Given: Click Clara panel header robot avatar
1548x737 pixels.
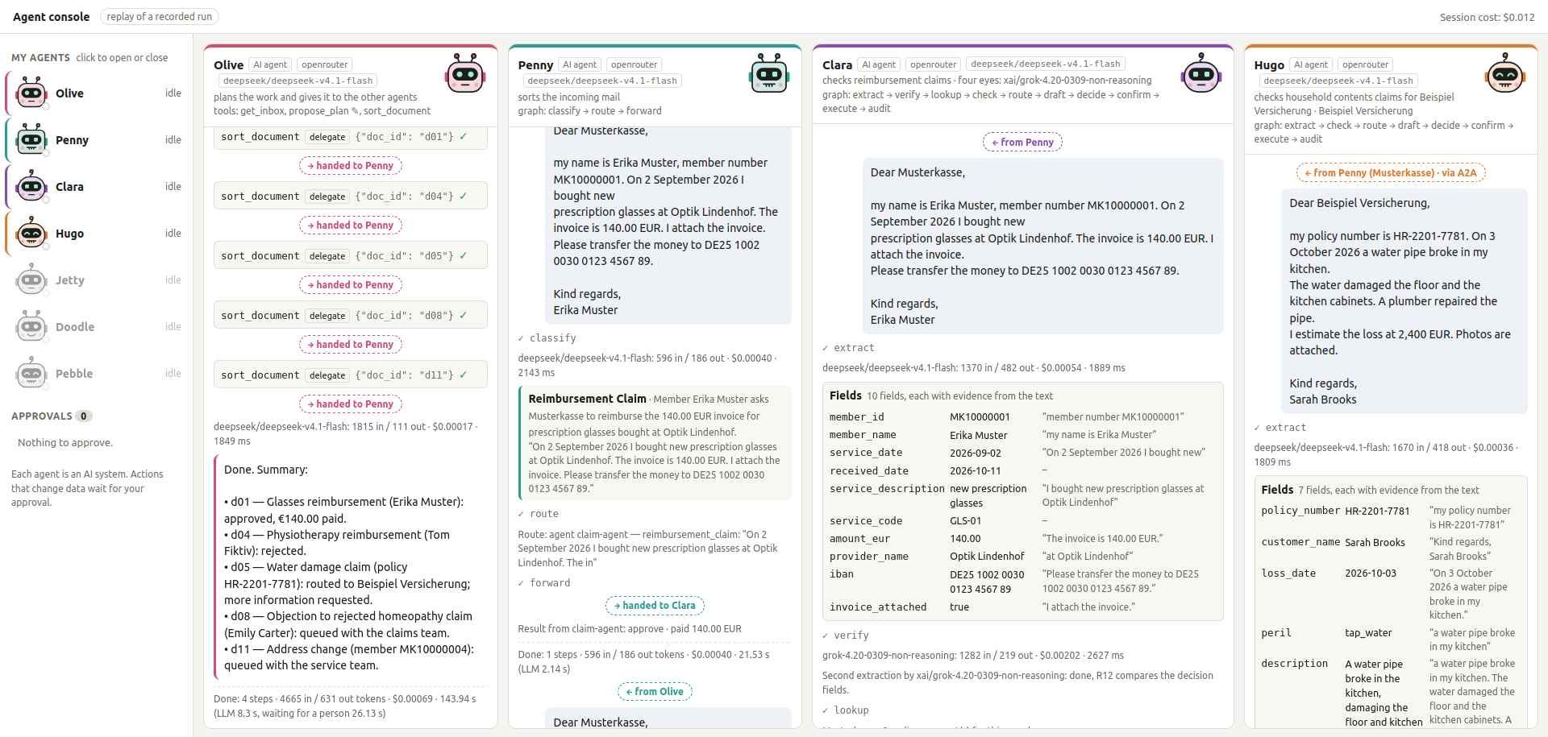Looking at the screenshot, I should coord(1201,74).
